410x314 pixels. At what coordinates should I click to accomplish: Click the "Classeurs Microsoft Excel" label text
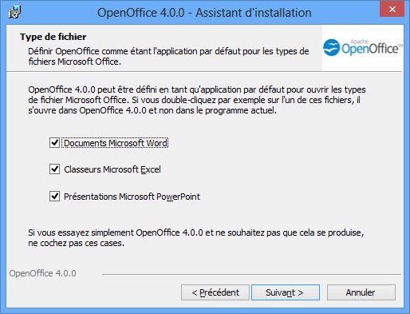point(112,169)
